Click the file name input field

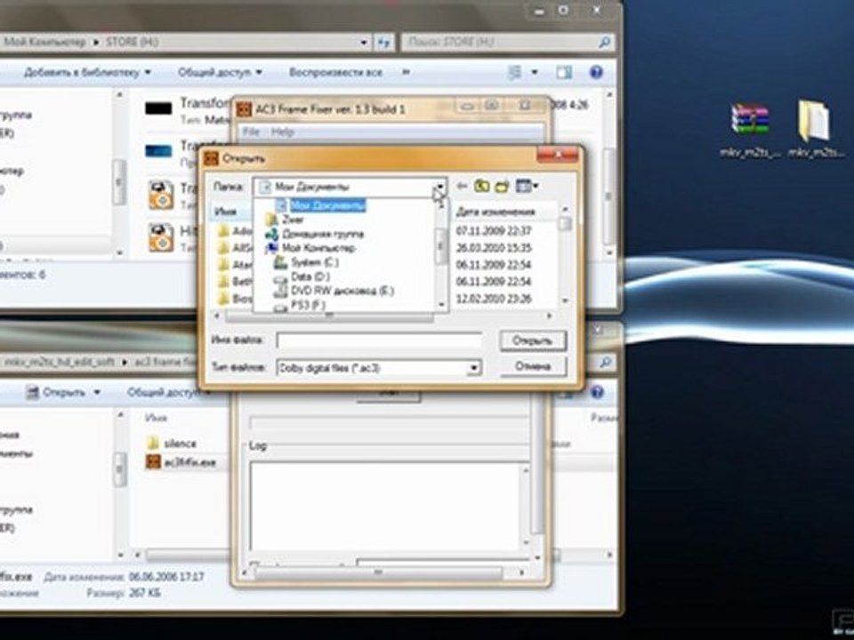[x=378, y=340]
